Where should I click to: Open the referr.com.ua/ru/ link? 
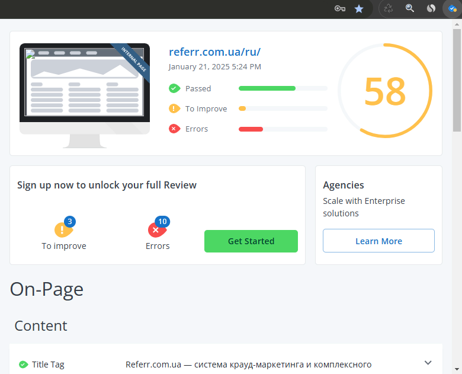coord(214,52)
